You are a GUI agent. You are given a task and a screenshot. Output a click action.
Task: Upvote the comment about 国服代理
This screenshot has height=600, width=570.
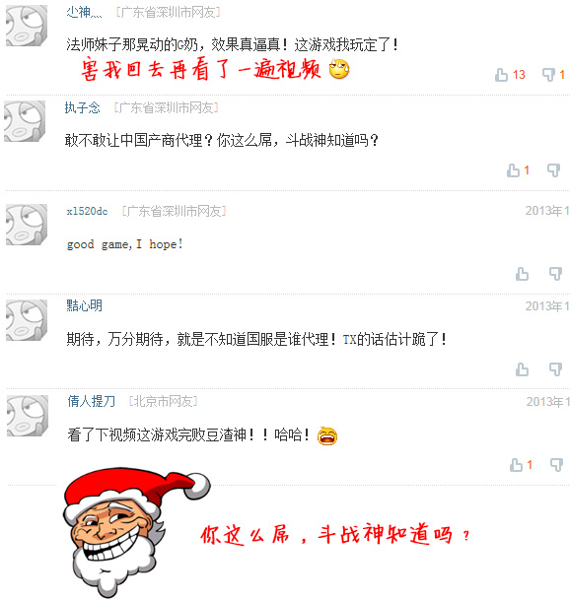coord(522,369)
